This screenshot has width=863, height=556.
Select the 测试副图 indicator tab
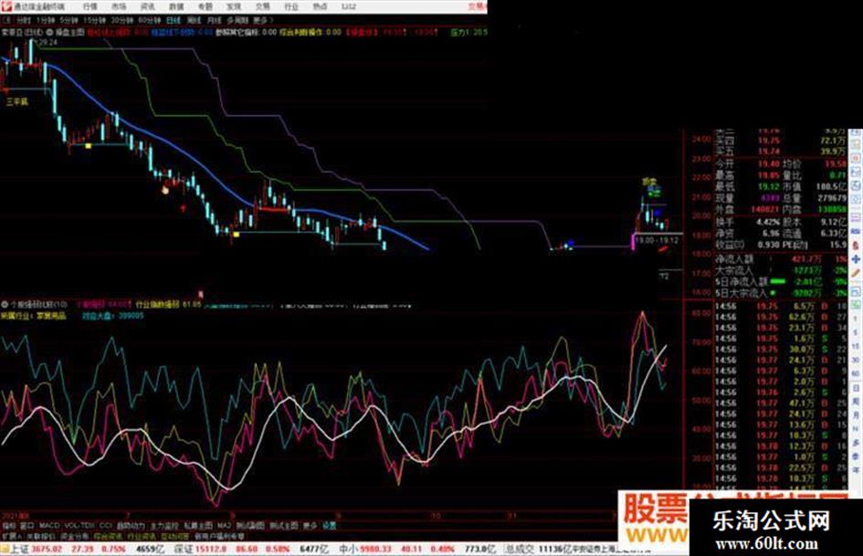coord(250,526)
